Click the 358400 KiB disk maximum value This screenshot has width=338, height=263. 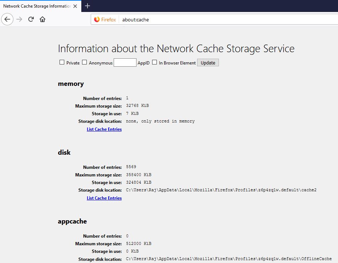click(139, 175)
